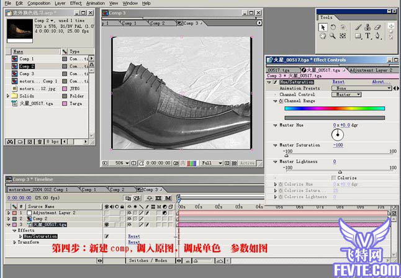
Task: Toggle transparency grid checkerboard icon
Action: click(234, 163)
